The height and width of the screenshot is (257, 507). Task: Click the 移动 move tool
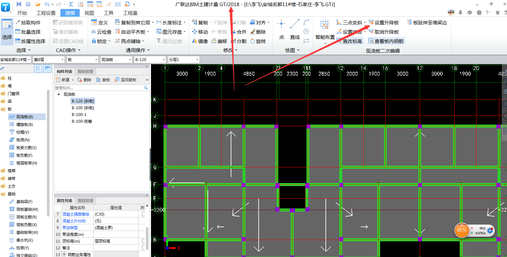point(200,32)
